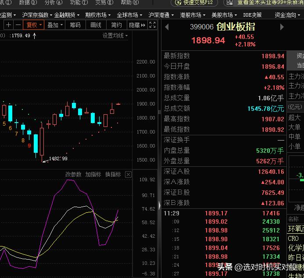This screenshot has height=278, width=304.
Task: Click the 2200.00 price axis label
Action: point(146,62)
